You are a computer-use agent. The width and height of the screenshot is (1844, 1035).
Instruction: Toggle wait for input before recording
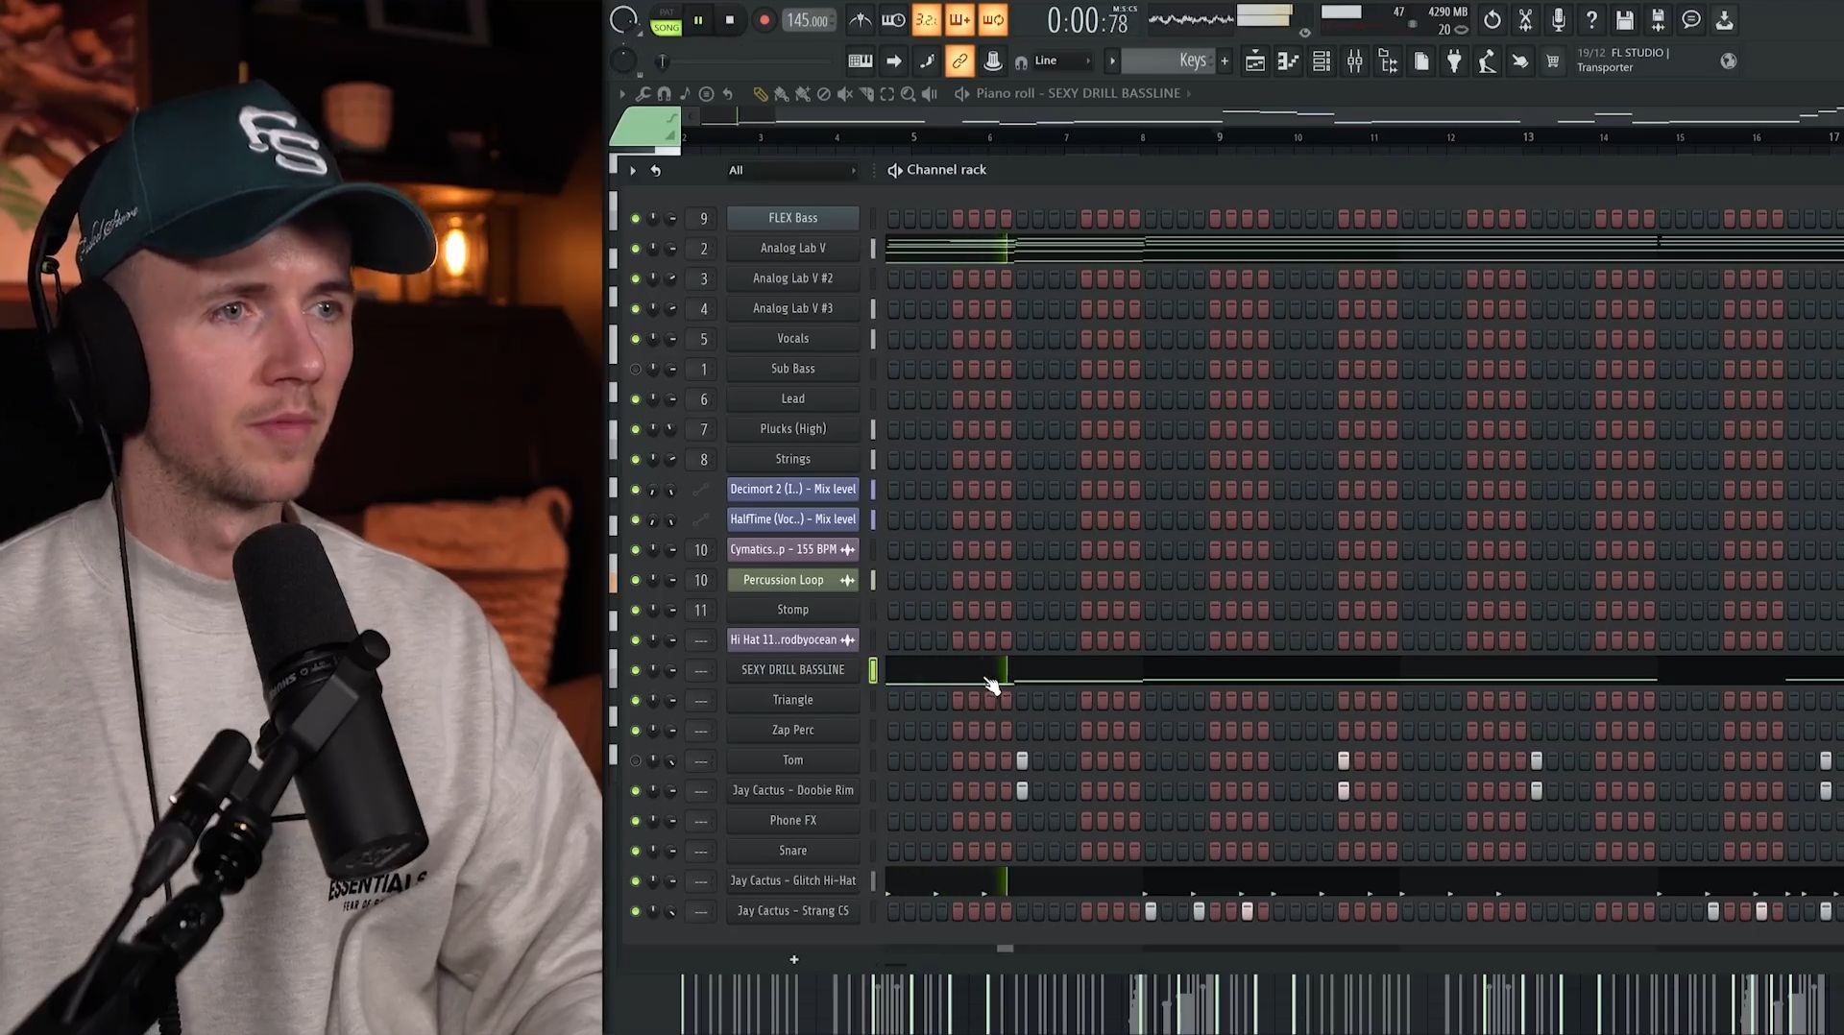coord(893,20)
